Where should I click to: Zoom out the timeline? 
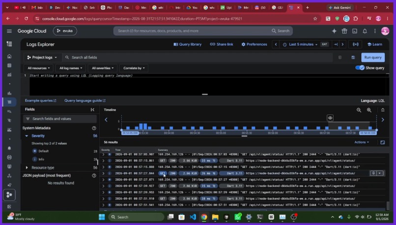point(359,110)
